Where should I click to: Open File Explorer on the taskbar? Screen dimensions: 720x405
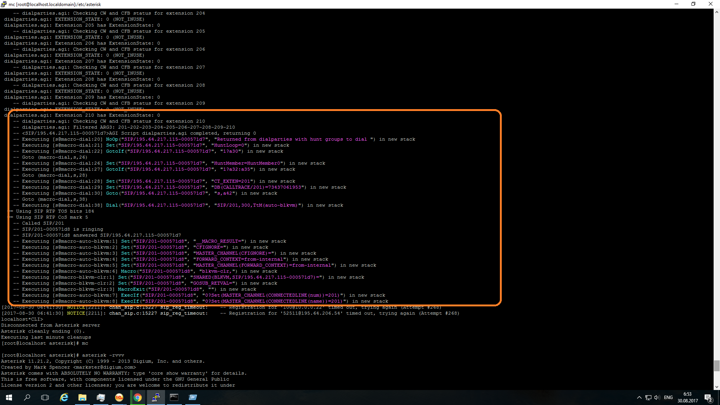[x=82, y=397]
